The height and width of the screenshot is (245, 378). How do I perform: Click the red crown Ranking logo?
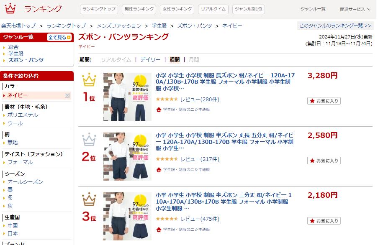tap(10, 8)
